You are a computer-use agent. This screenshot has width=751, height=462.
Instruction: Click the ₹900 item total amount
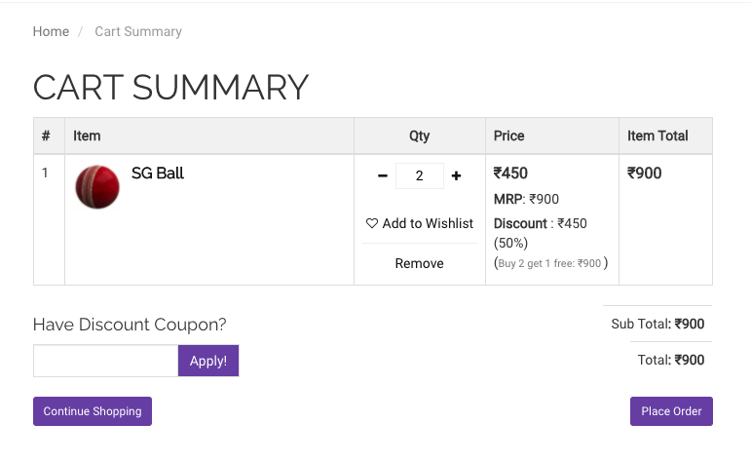coord(644,173)
